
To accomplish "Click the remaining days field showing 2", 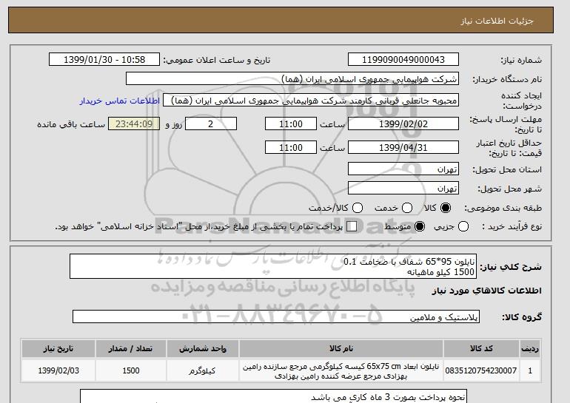I will pyautogui.click(x=211, y=123).
